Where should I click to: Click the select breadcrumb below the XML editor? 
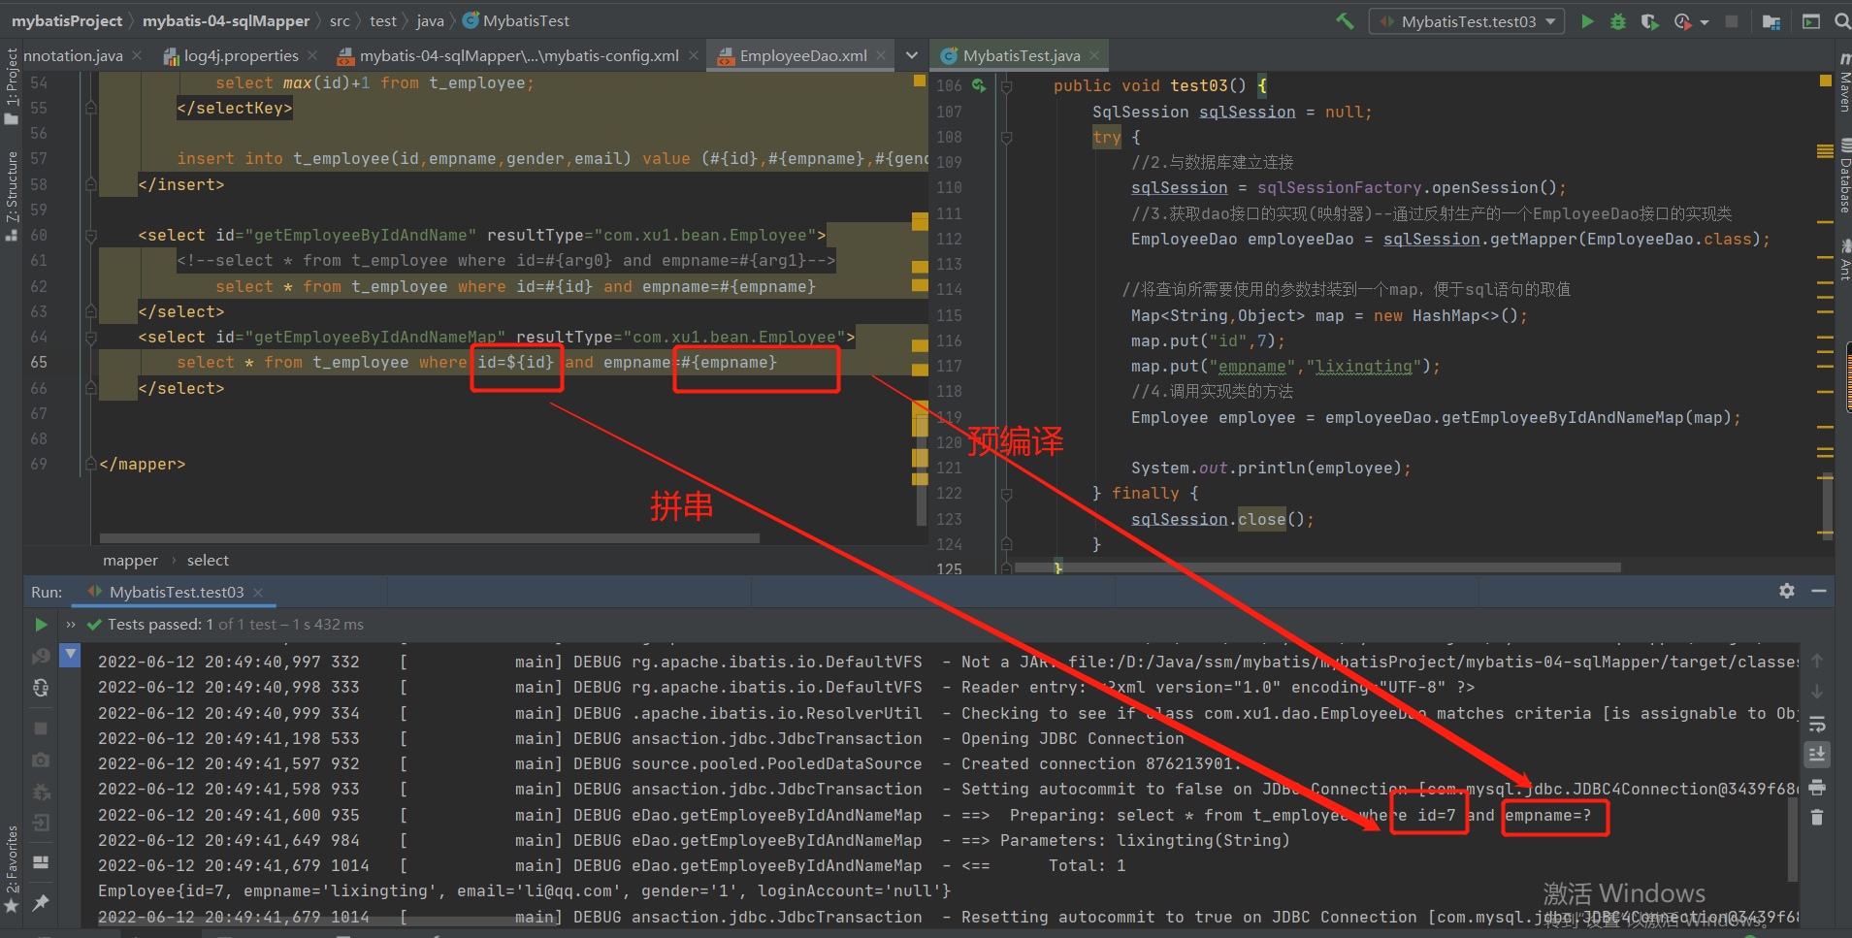click(x=208, y=560)
